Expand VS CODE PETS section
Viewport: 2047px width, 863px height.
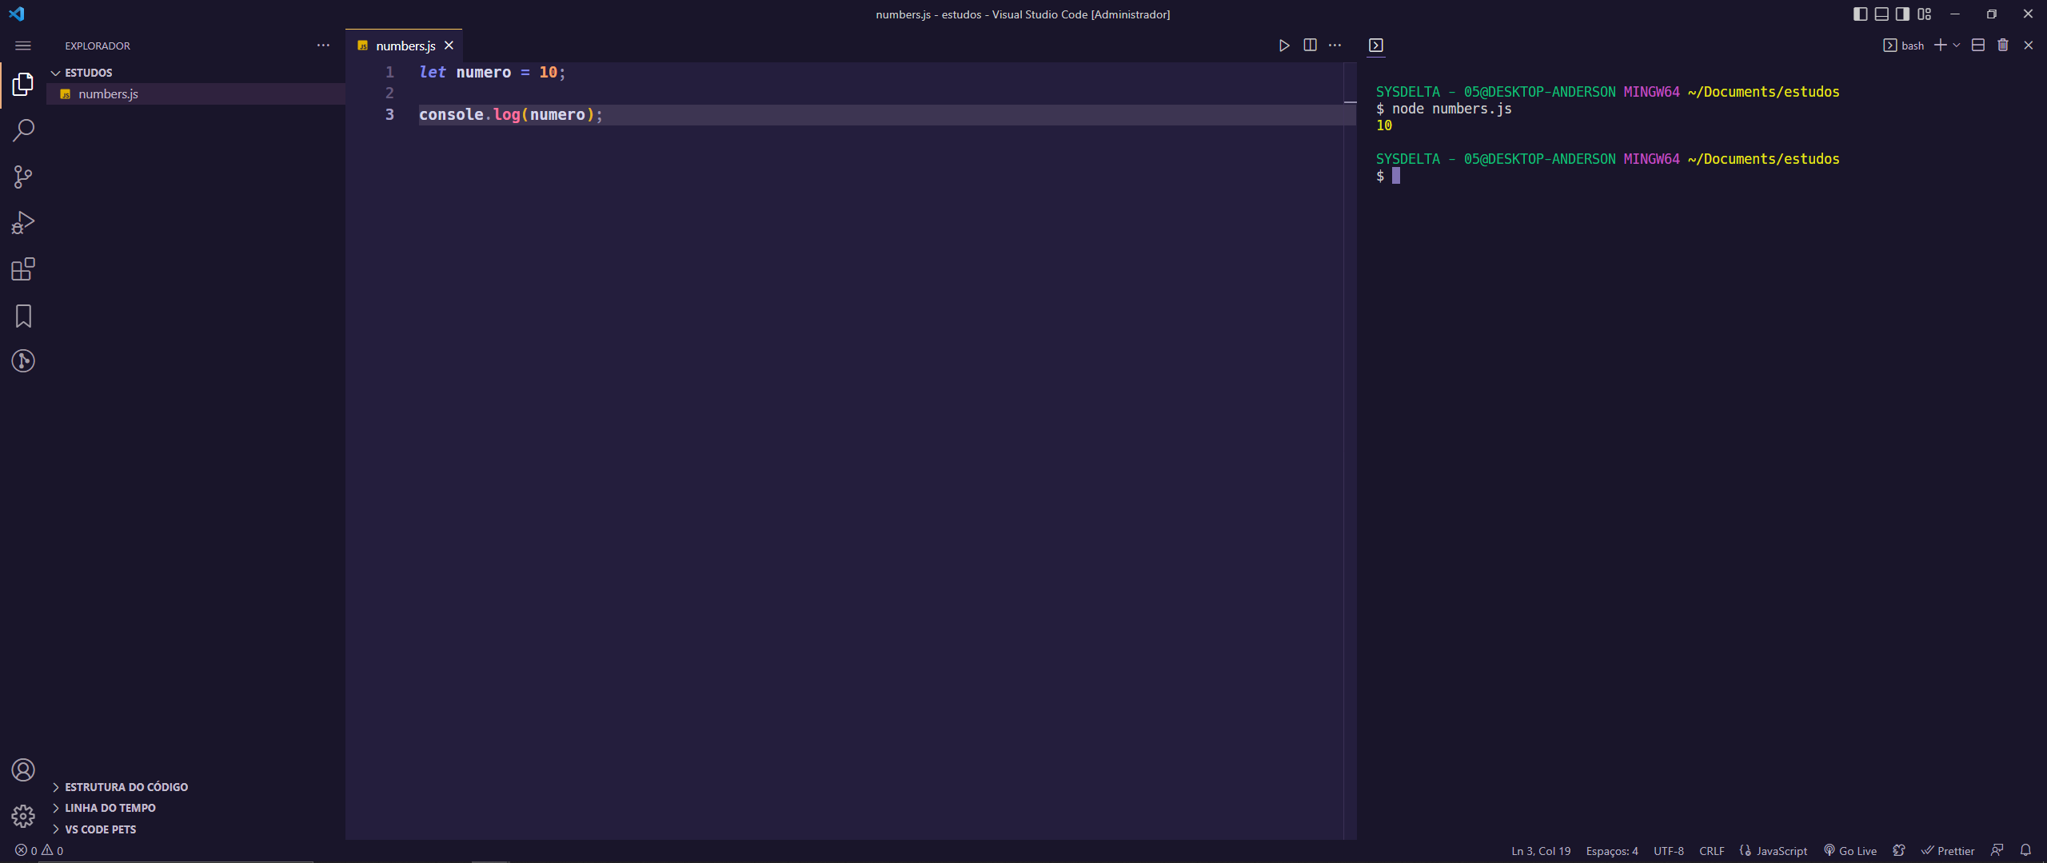point(196,829)
